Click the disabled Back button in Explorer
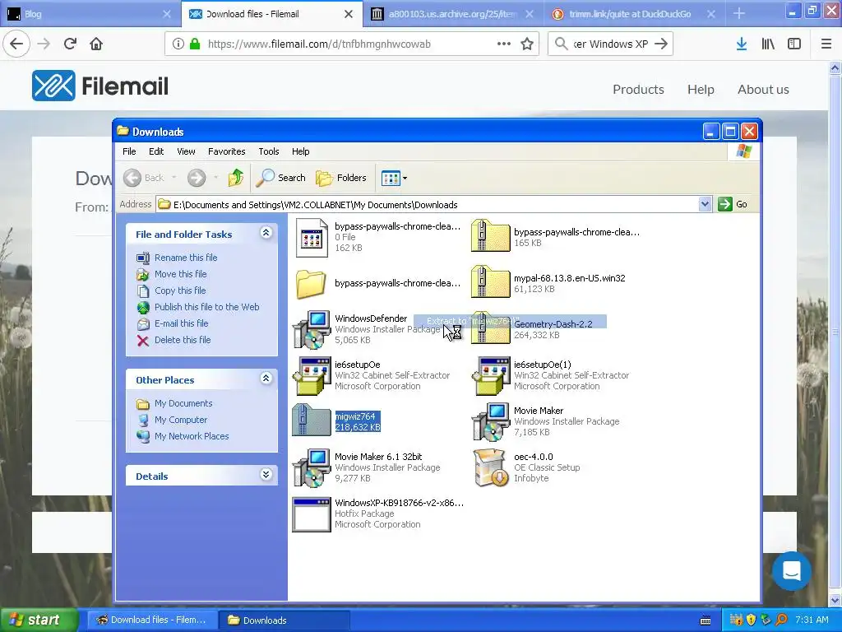Viewport: 842px width, 632px height. tap(144, 178)
